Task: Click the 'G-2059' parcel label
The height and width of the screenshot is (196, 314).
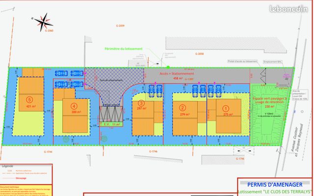Action: [x=120, y=25]
